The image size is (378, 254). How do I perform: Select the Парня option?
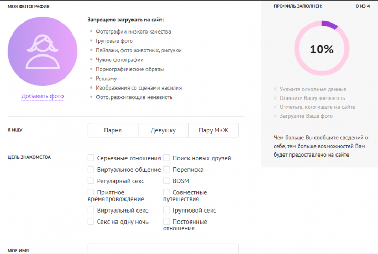click(x=112, y=130)
